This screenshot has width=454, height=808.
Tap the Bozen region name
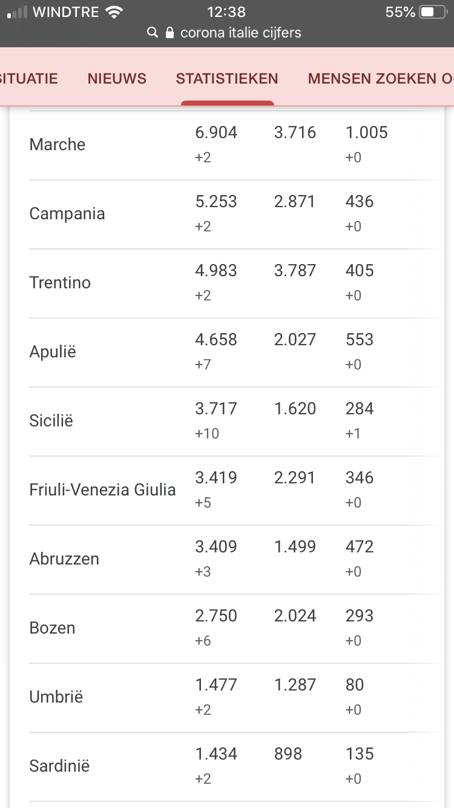[52, 628]
